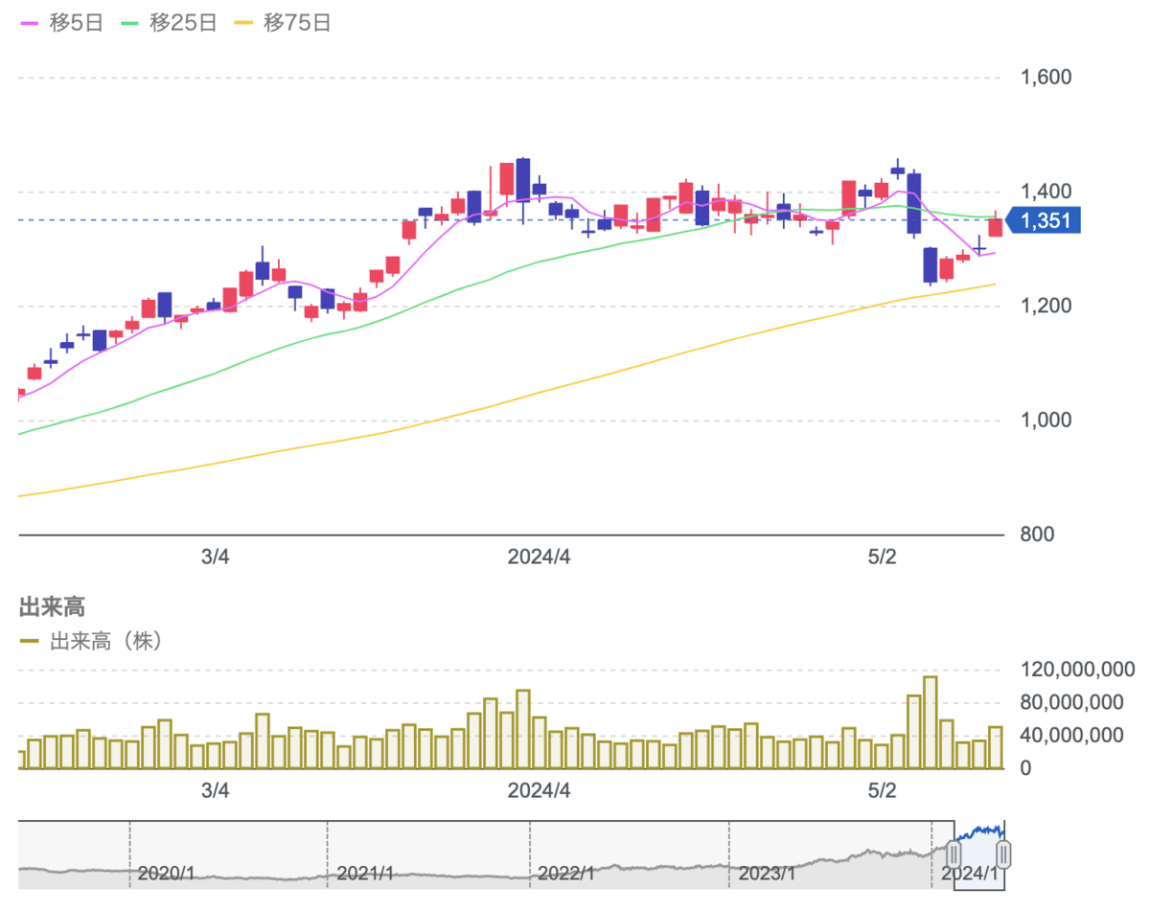Image resolution: width=1150 pixels, height=911 pixels.
Task: Click the 40,000,000 volume axis label
Action: click(x=1072, y=735)
